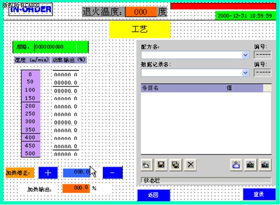Click the save-as icon with two disks

[176, 165]
